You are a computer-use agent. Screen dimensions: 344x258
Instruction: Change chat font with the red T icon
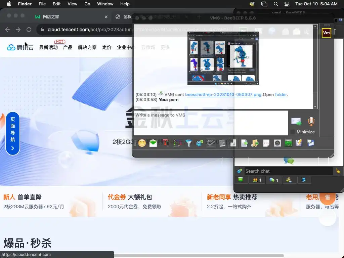167,143
